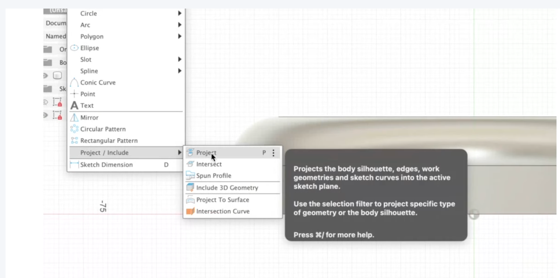Choose Include 3D Geometry from submenu

pyautogui.click(x=233, y=188)
